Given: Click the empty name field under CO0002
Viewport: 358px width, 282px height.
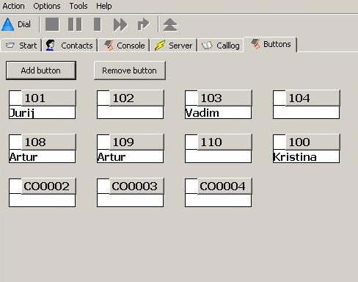Looking at the screenshot, I should [42, 200].
